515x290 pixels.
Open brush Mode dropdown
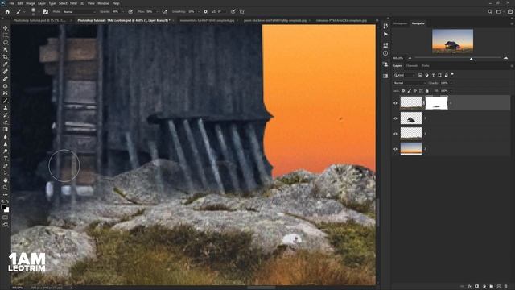(79, 11)
